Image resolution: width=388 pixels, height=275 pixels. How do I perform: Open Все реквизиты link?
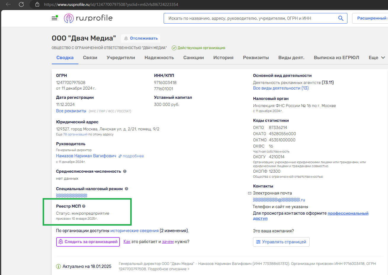[71, 111]
